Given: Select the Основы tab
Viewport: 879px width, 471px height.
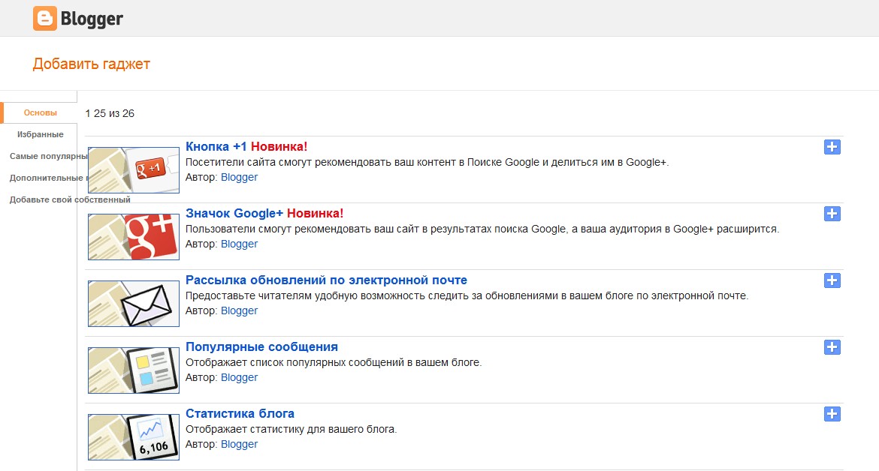Looking at the screenshot, I should [41, 113].
